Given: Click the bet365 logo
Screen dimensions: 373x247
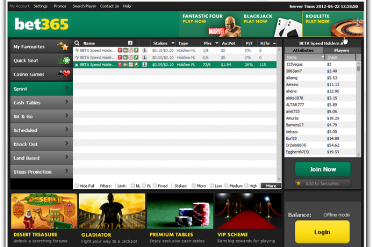Looking at the screenshot, I should pos(41,24).
